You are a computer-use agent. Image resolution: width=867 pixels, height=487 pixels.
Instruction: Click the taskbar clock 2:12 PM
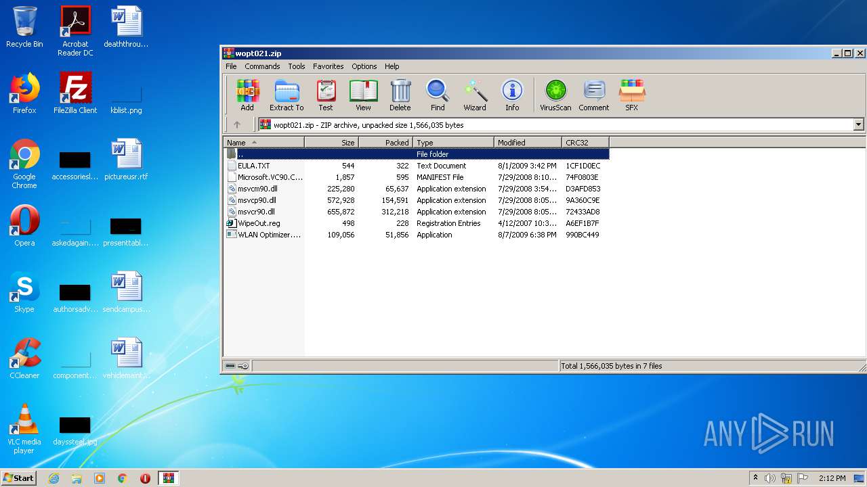832,478
